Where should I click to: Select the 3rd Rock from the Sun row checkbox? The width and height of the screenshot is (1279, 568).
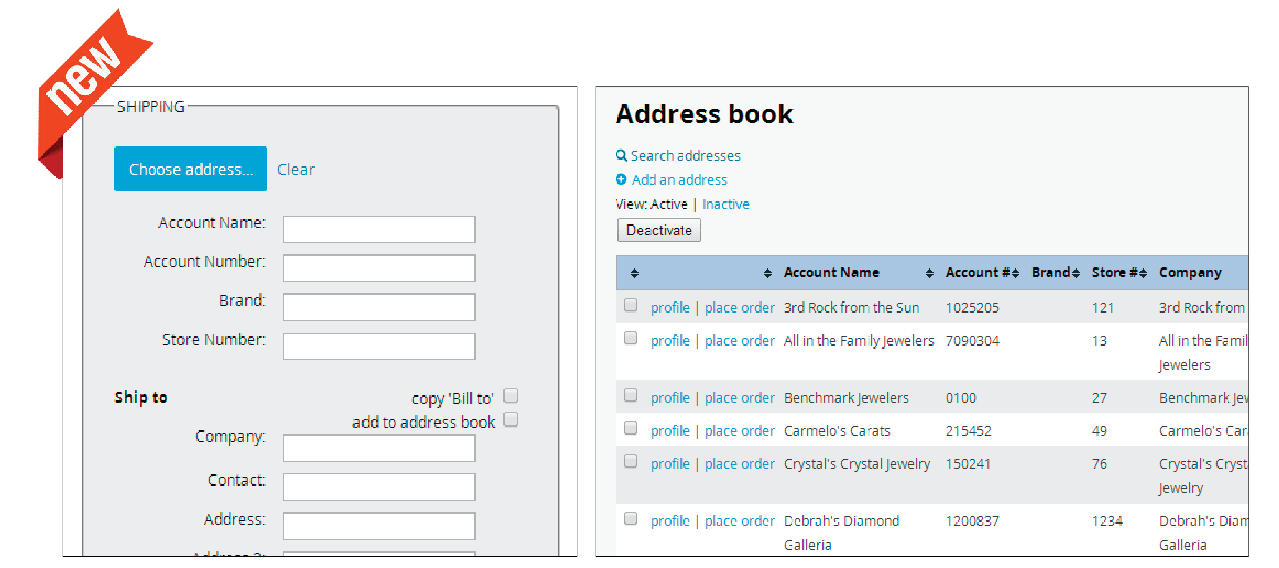[x=630, y=305]
